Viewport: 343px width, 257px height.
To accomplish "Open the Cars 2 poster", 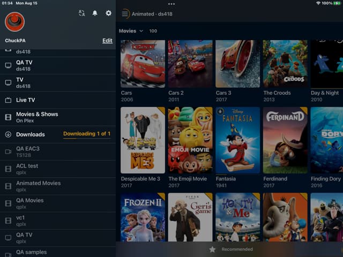I will tap(190, 64).
